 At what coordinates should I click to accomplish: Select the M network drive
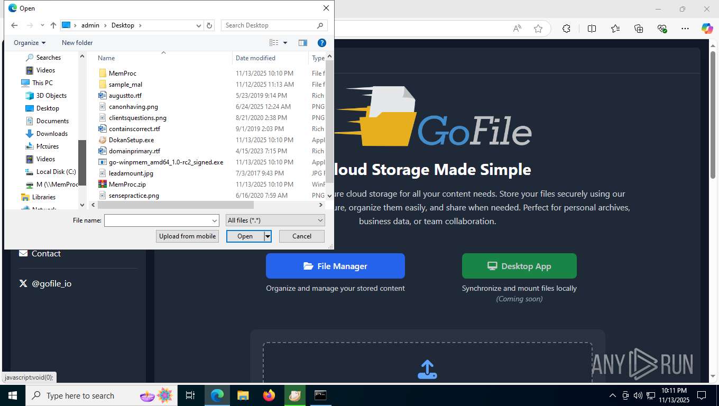click(x=57, y=184)
